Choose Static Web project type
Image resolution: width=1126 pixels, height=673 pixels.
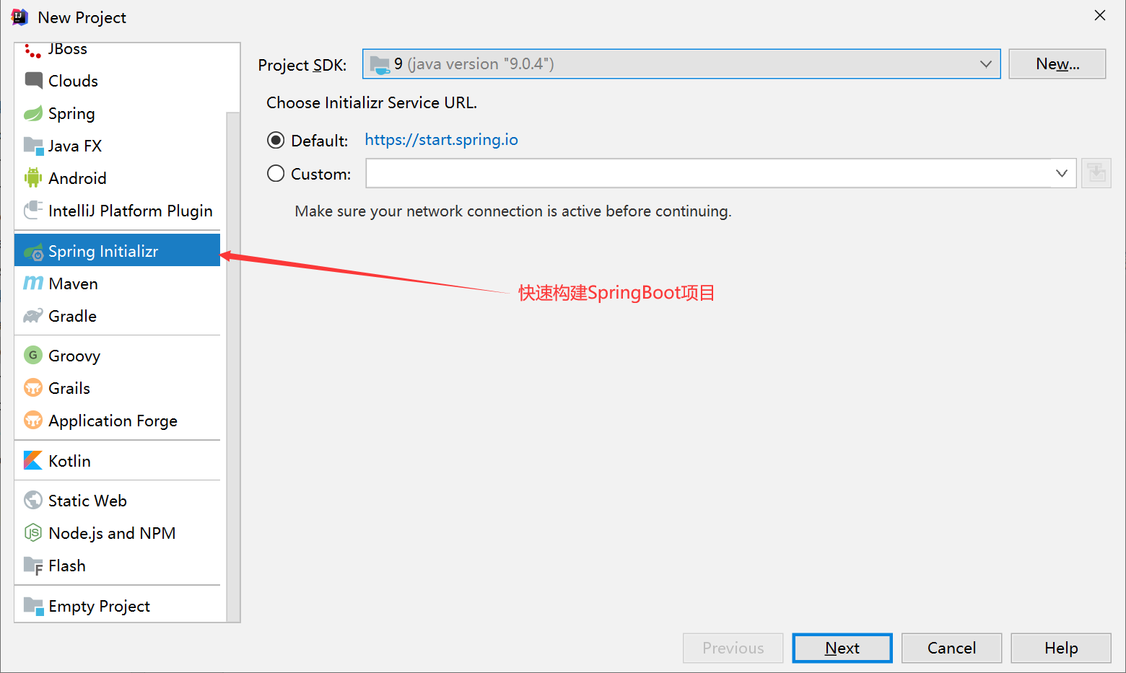[117, 501]
